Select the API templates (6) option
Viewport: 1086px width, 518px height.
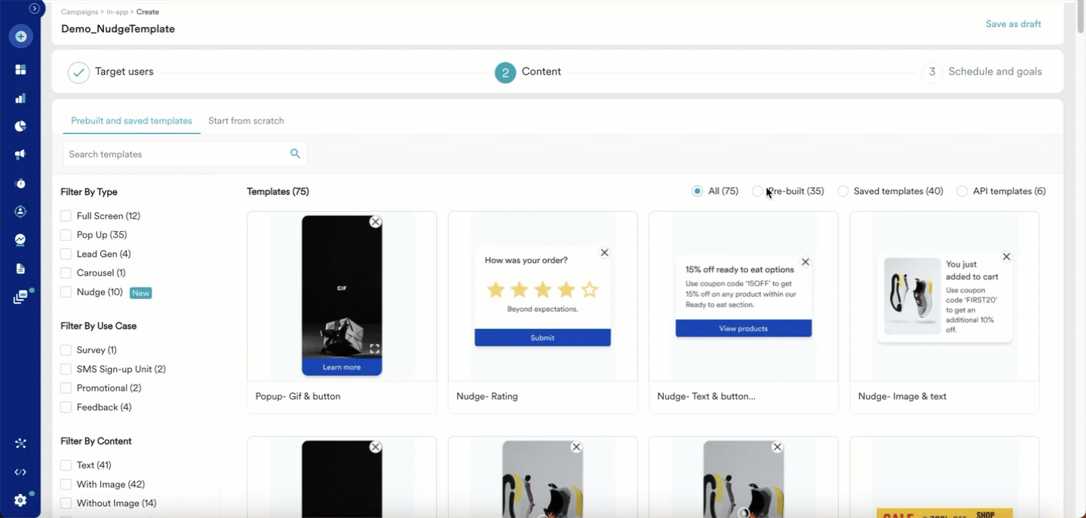pos(962,191)
